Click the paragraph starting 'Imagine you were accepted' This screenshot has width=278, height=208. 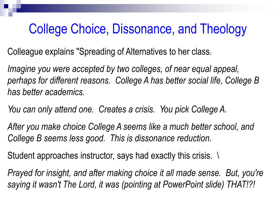tap(133, 80)
